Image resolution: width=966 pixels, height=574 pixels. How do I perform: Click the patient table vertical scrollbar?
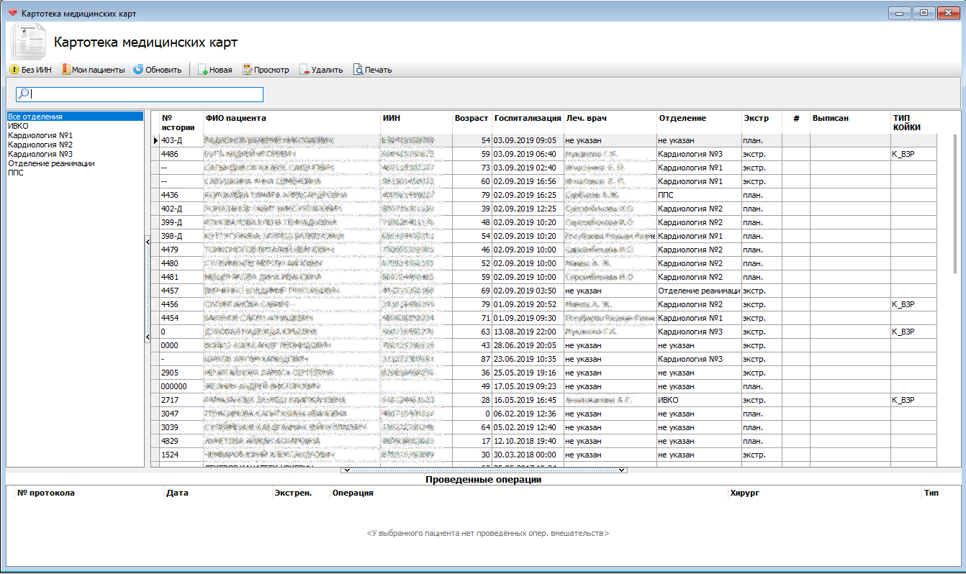point(956,203)
